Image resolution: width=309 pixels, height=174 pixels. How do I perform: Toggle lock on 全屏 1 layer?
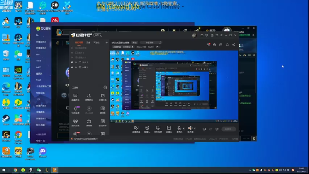(x=76, y=67)
